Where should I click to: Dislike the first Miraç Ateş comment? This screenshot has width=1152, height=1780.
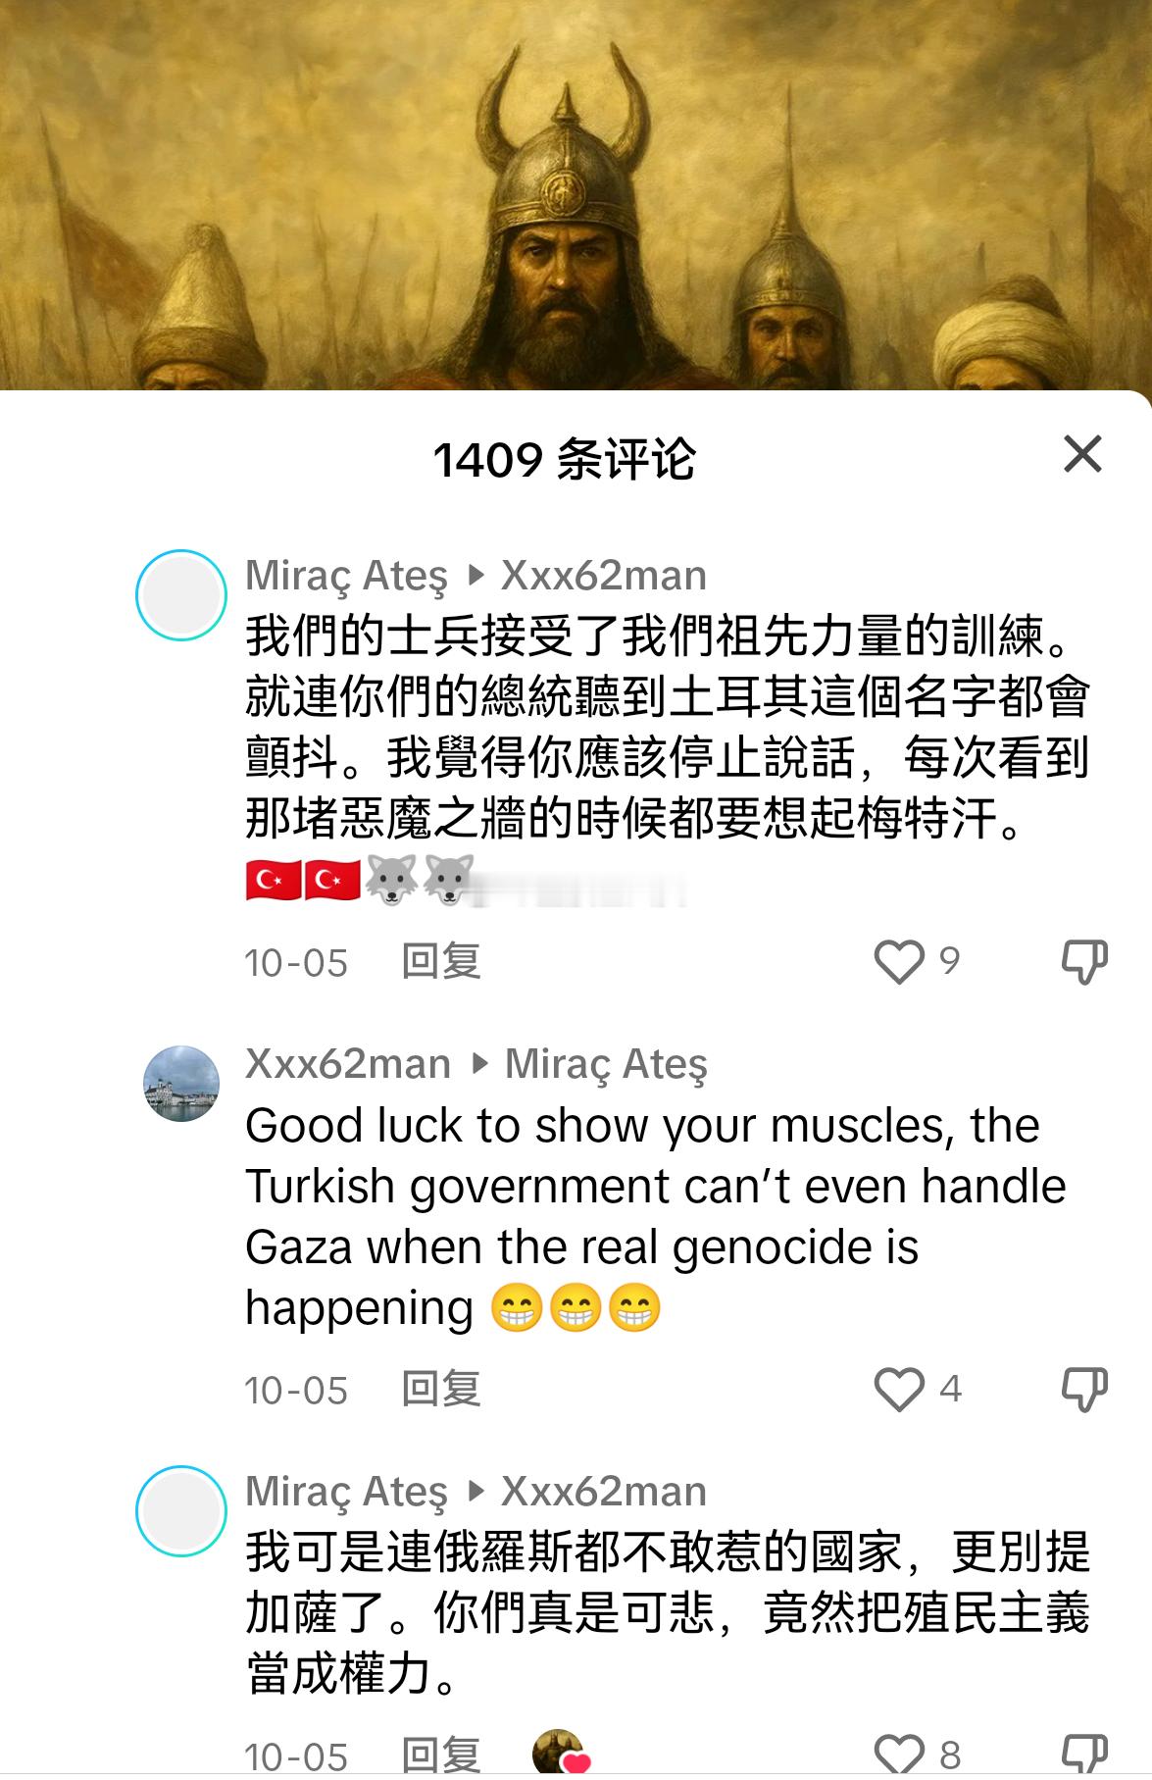(1084, 962)
